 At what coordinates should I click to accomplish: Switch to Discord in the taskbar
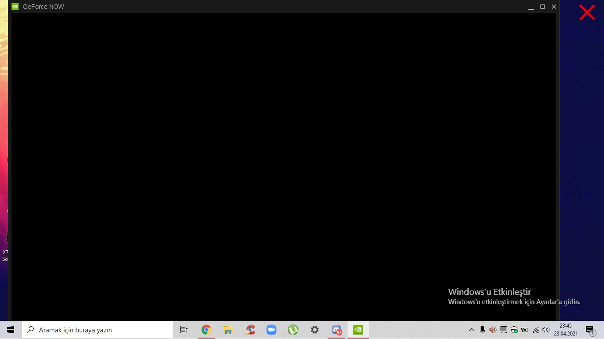coord(336,330)
